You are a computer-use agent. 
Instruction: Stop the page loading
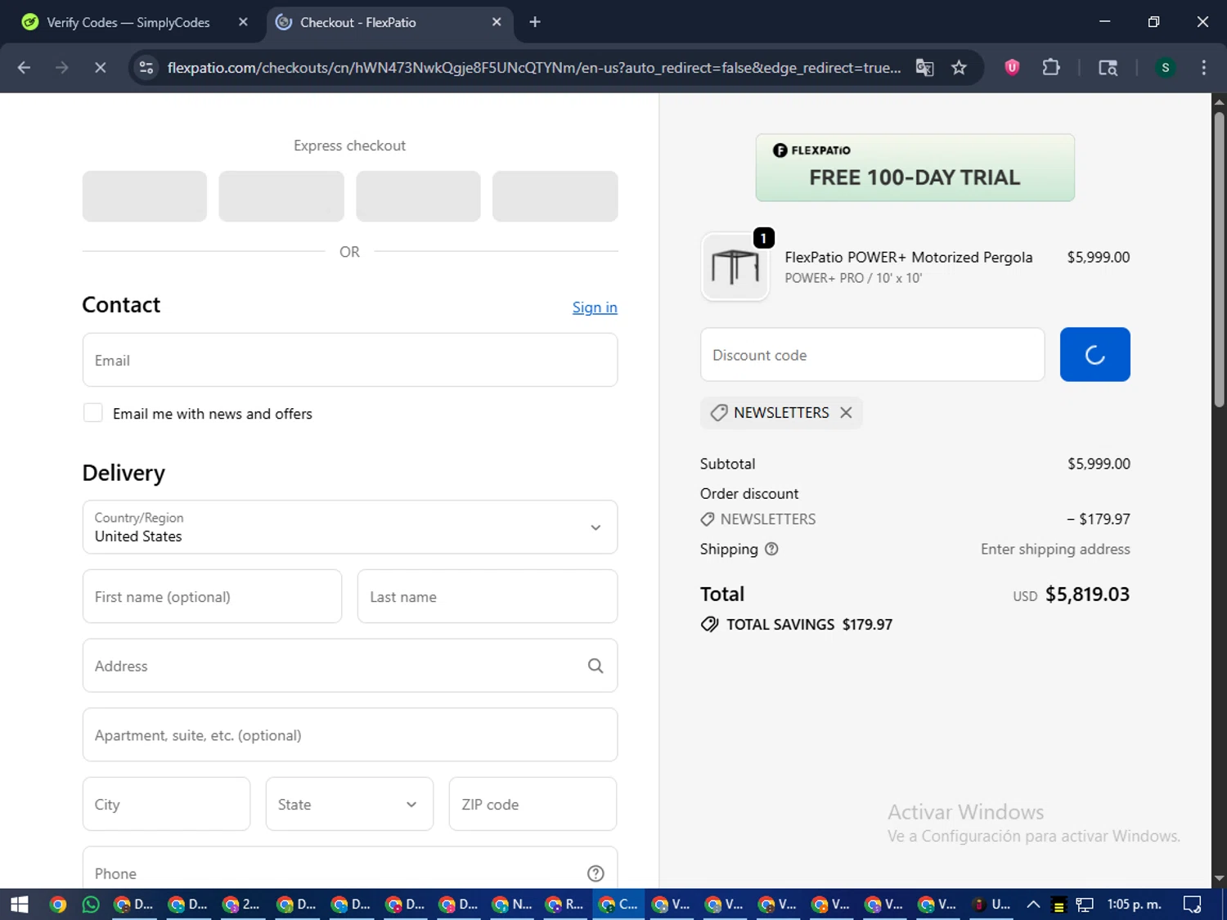pos(100,68)
